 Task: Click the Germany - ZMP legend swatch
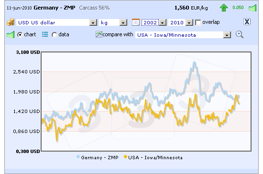(x=78, y=157)
